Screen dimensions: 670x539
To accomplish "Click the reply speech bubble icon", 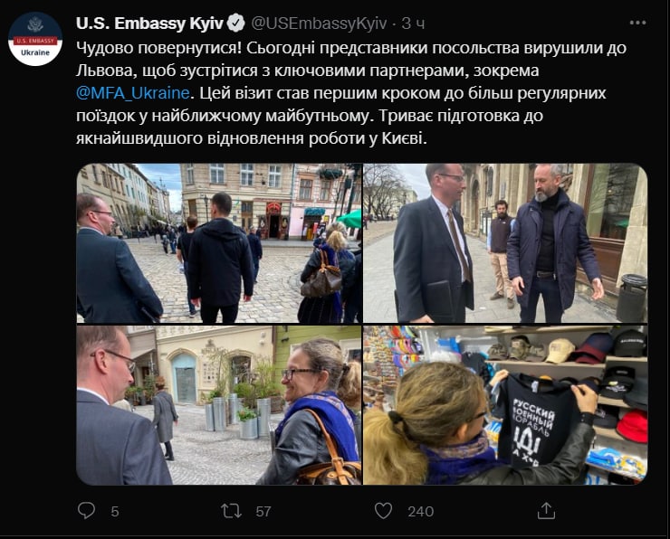I will coord(86,510).
